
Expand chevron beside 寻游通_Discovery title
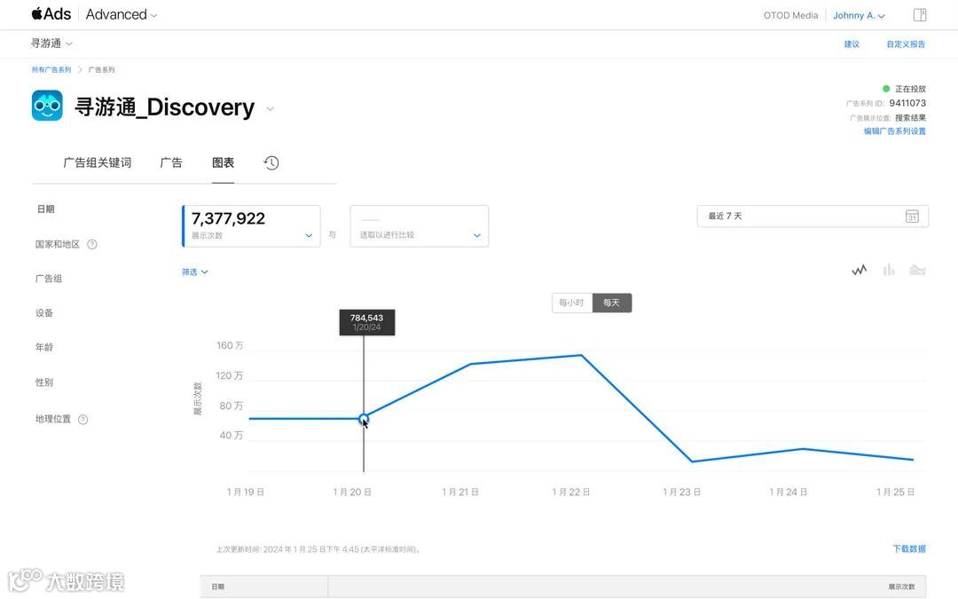[270, 109]
